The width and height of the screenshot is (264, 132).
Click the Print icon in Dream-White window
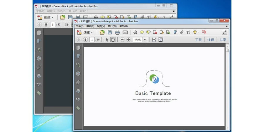pyautogui.click(x=117, y=32)
